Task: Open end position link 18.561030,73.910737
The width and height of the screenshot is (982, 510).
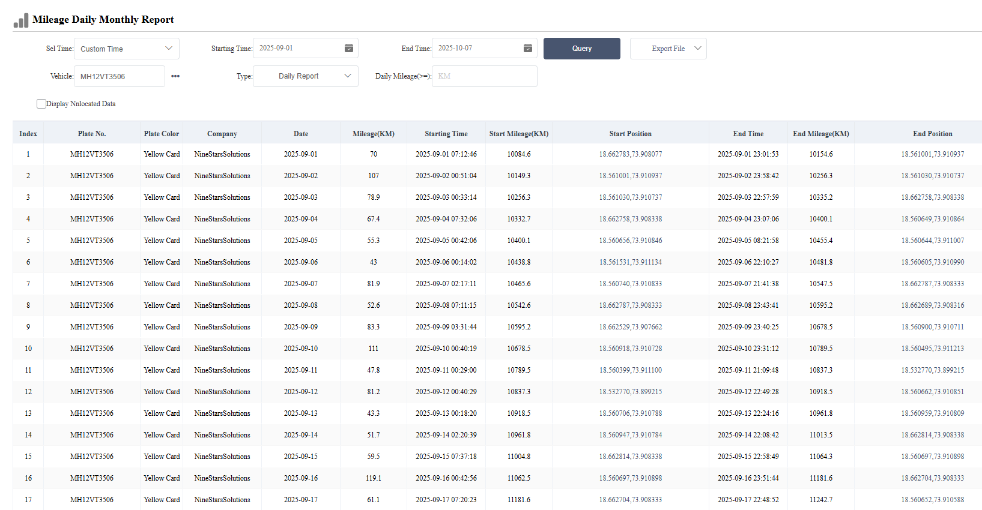Action: click(932, 176)
